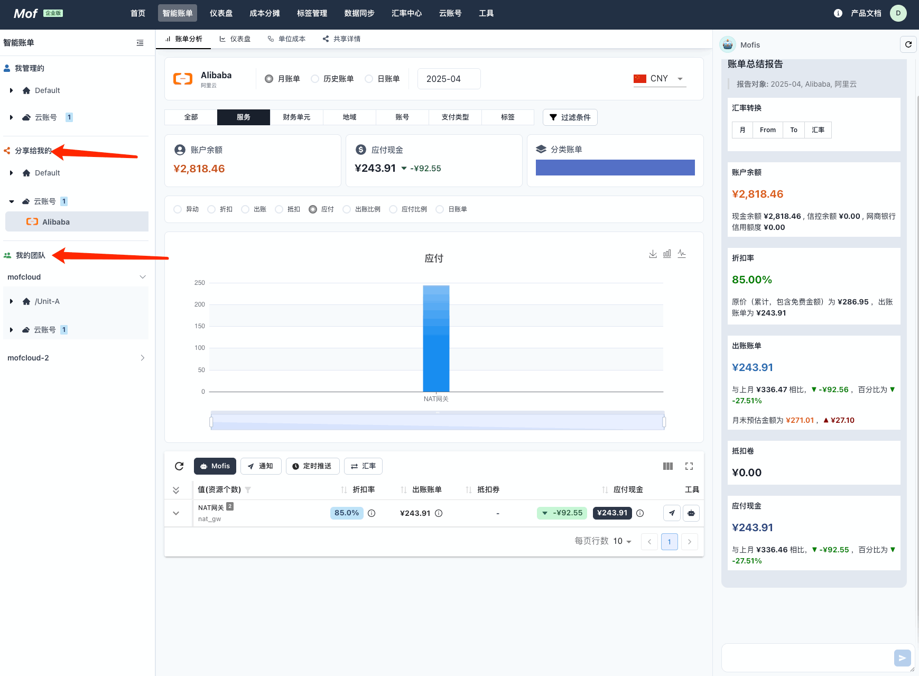Open 仪表盘 in the top navigation

pos(221,13)
